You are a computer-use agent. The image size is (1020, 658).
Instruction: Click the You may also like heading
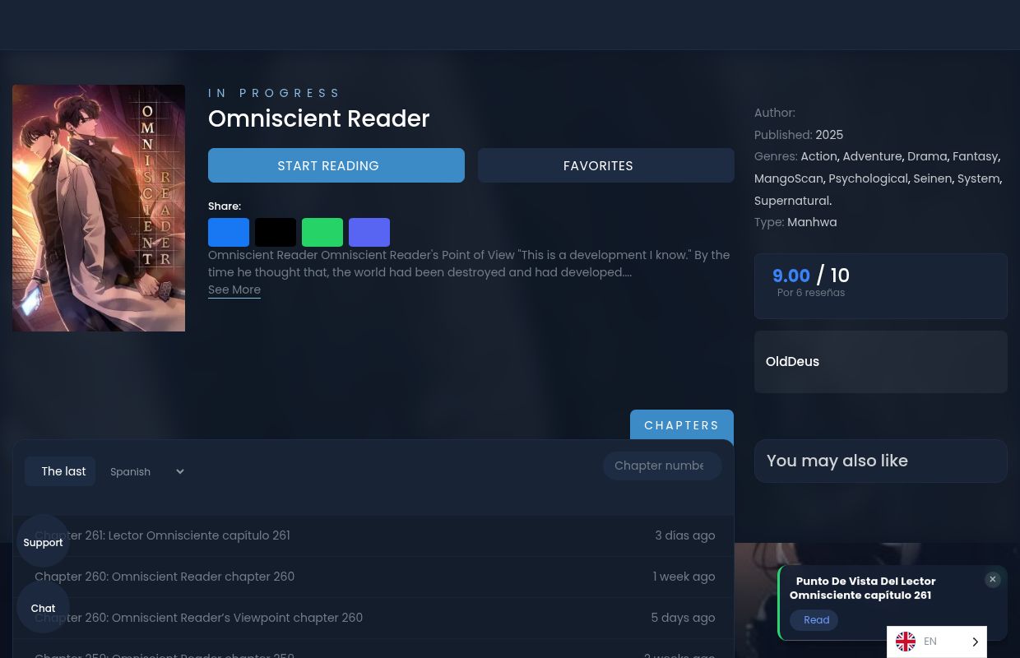click(837, 461)
